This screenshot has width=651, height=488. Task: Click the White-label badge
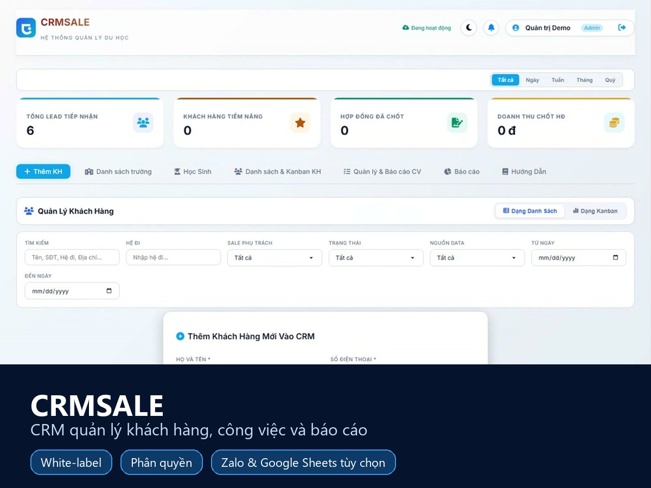pyautogui.click(x=71, y=463)
